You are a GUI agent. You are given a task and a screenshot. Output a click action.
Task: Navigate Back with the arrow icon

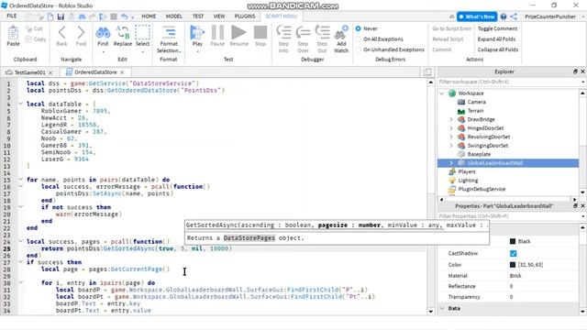[x=61, y=33]
